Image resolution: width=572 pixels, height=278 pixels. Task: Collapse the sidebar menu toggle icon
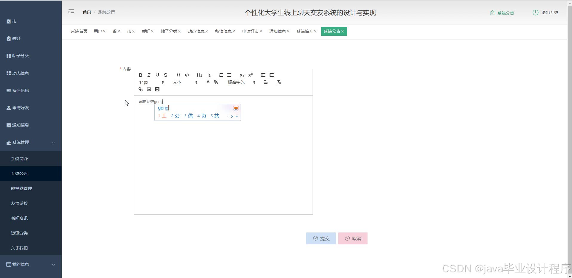tap(71, 12)
